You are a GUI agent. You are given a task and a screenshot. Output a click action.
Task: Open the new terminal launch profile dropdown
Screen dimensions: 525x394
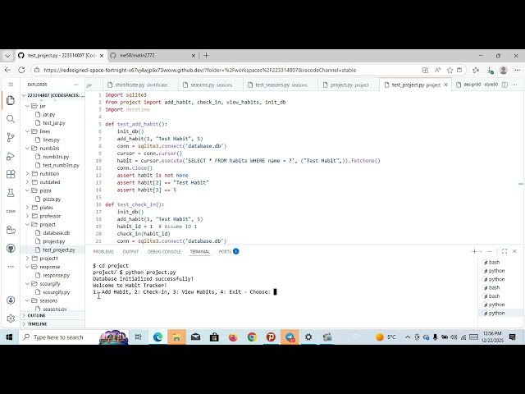[481, 251]
